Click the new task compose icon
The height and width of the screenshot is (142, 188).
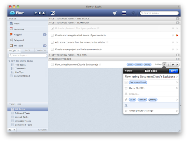(53, 13)
